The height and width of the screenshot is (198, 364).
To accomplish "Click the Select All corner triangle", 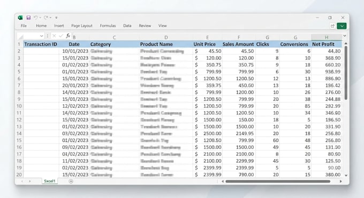I will point(21,37).
